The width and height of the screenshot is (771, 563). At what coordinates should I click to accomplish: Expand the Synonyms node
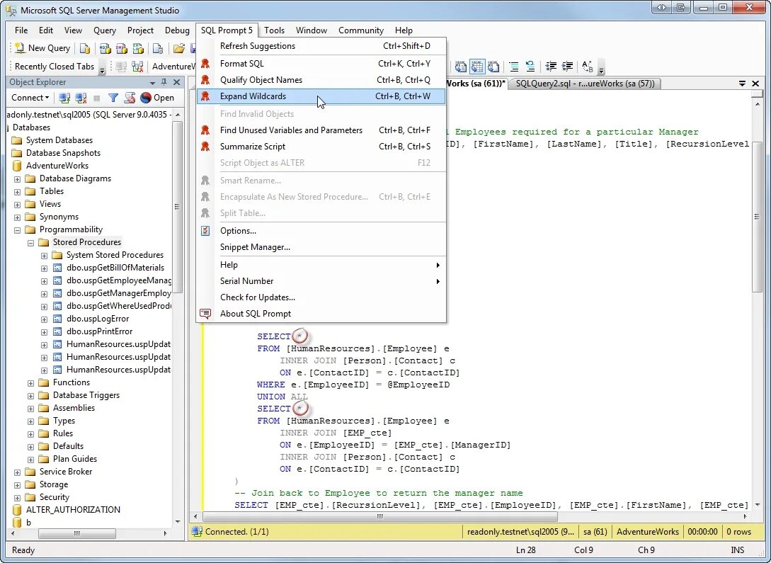point(17,217)
